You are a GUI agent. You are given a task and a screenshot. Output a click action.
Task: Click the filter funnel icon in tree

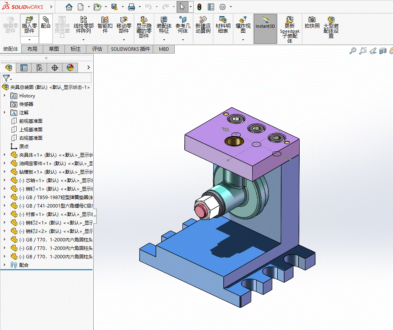7,78
